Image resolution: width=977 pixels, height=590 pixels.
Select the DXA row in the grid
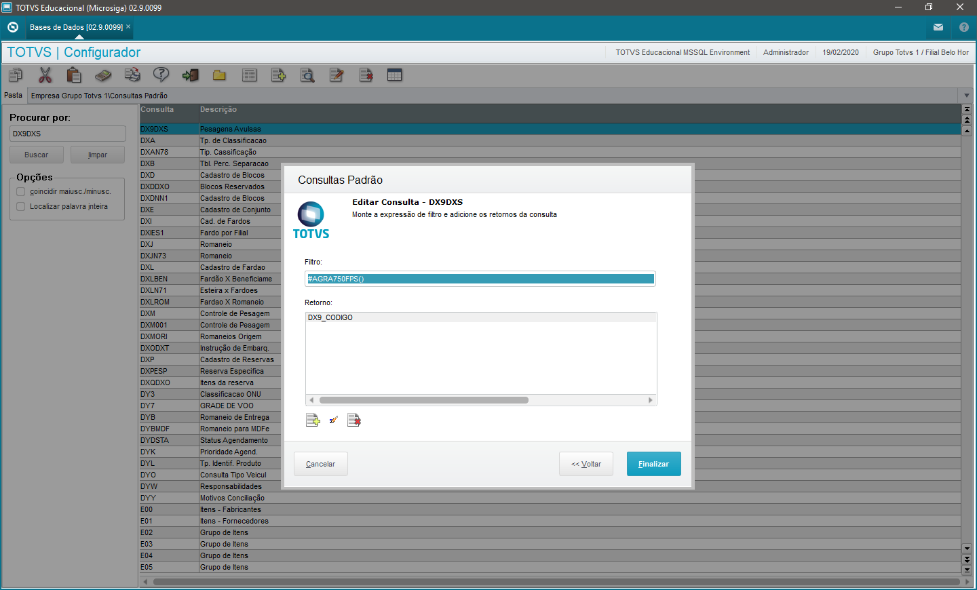click(x=550, y=140)
